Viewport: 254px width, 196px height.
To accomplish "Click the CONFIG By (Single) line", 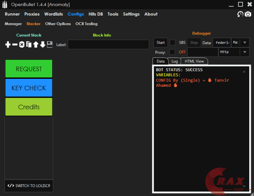I will (192, 83).
